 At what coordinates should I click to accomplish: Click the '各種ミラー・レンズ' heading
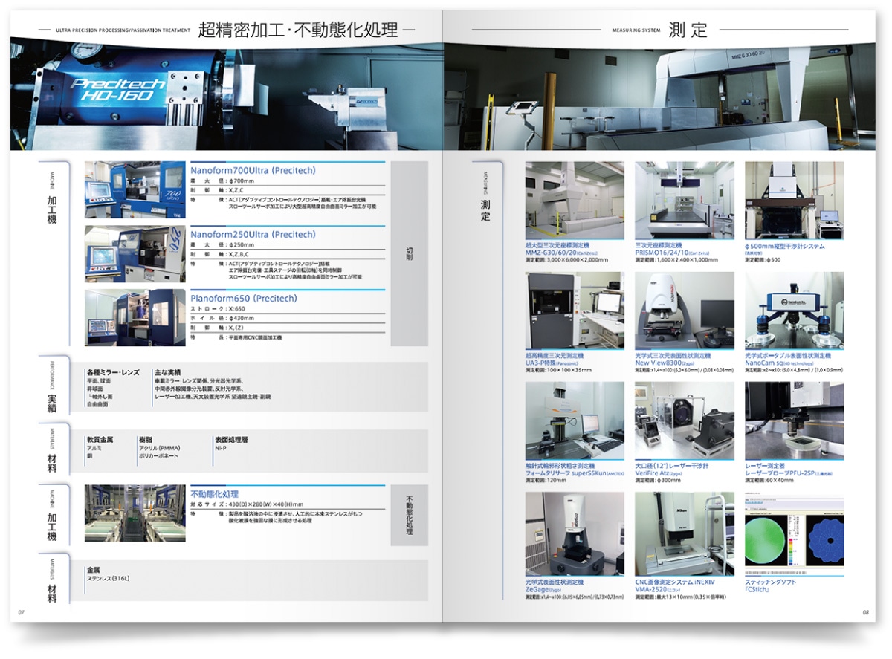[112, 371]
